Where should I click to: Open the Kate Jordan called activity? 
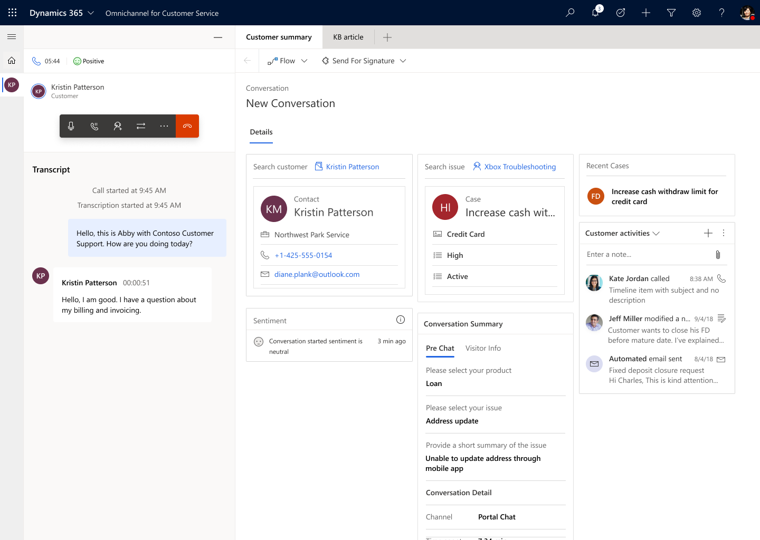point(657,289)
